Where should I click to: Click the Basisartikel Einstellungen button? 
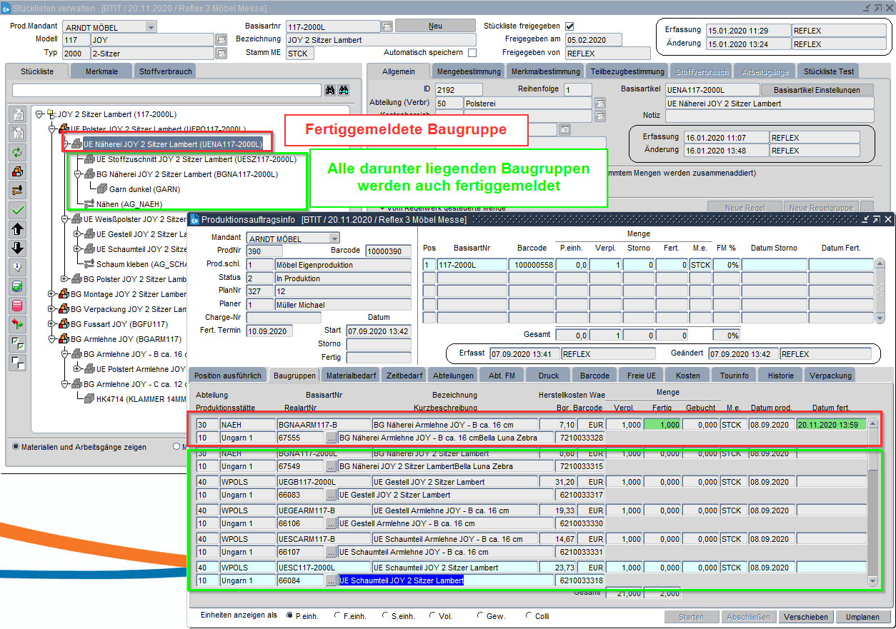click(817, 90)
